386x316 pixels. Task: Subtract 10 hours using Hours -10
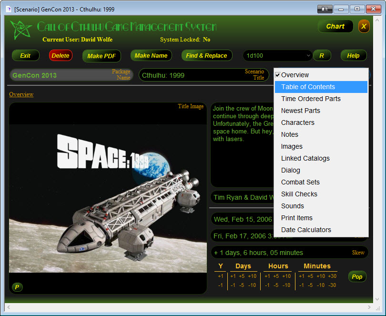[286, 285]
